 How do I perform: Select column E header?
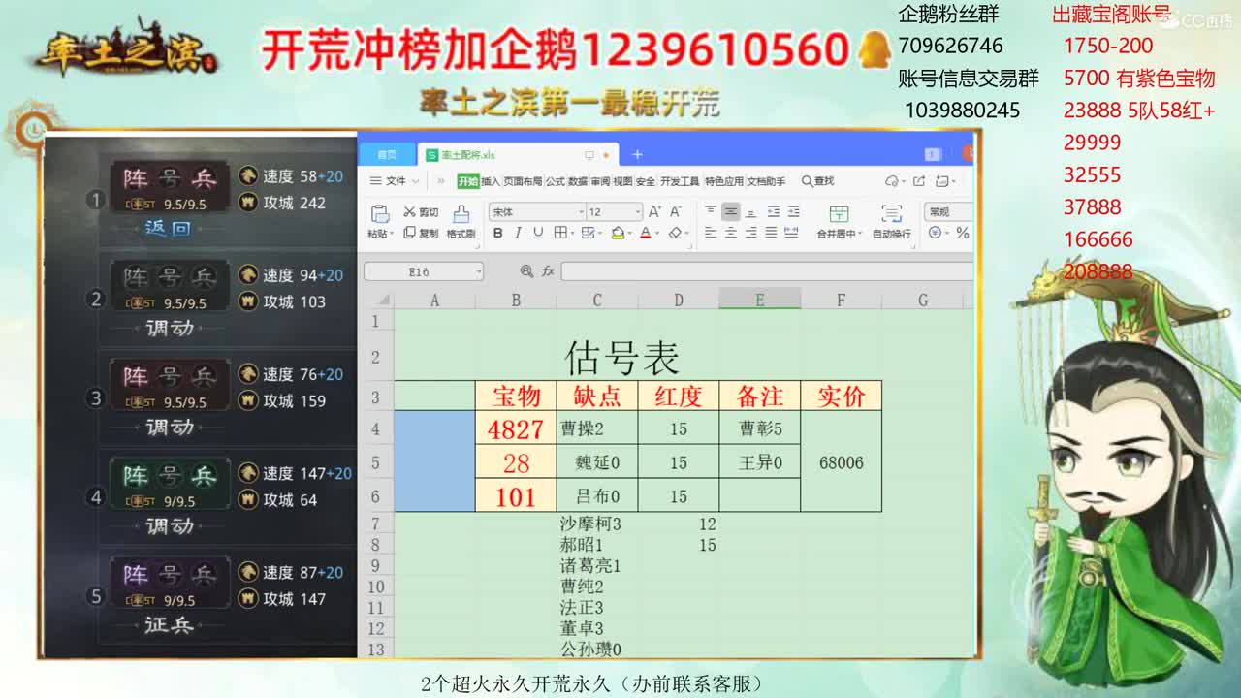[x=759, y=301]
